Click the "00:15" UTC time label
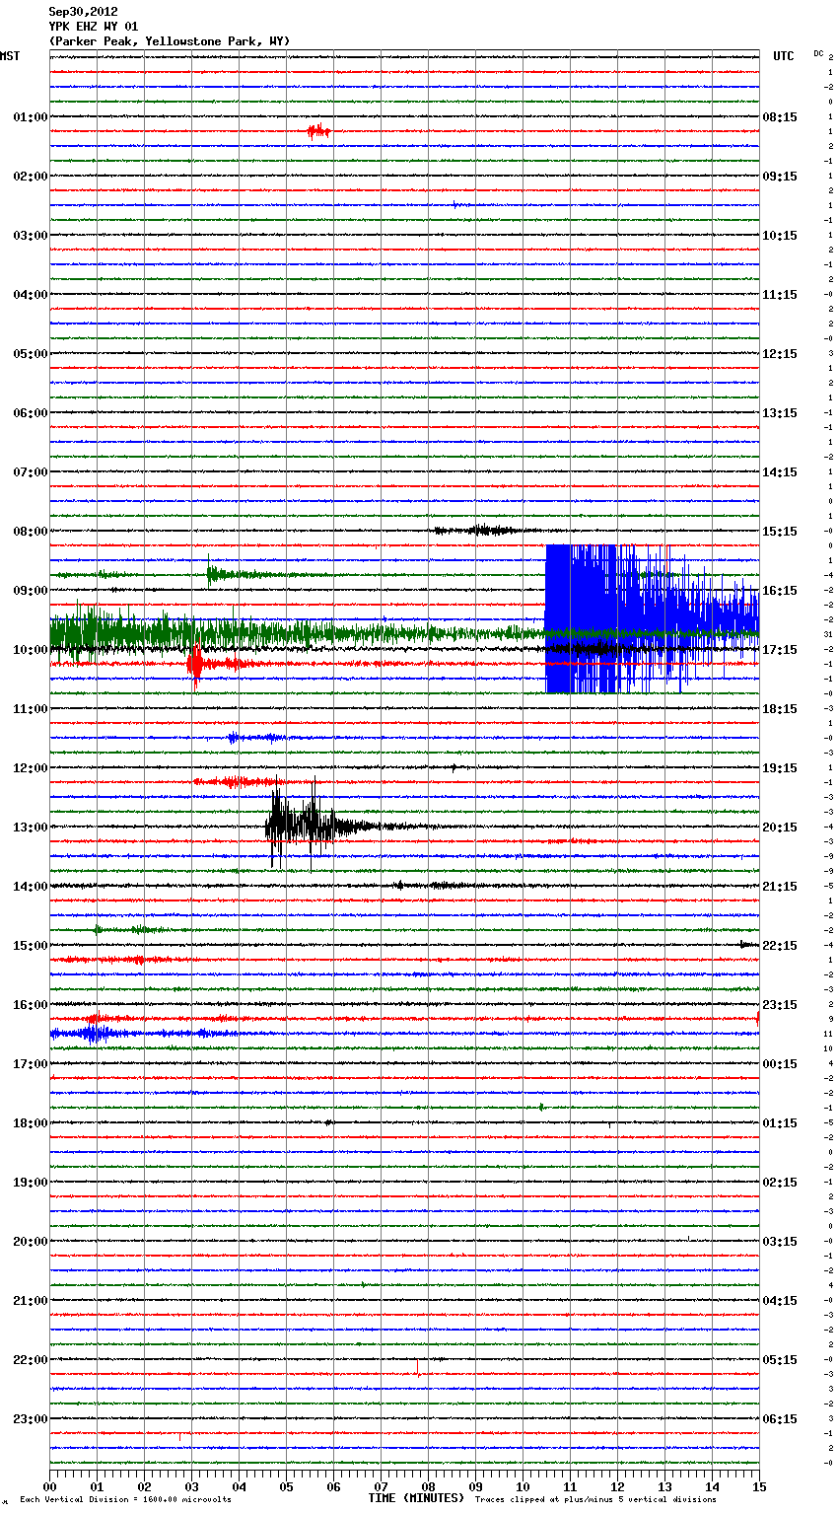838x1513 pixels. pos(780,1064)
